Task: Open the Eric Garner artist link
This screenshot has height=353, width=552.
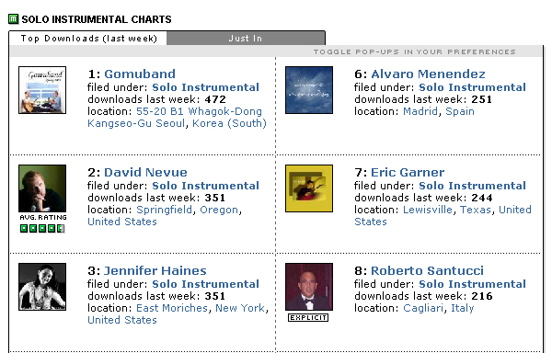Action: 408,172
